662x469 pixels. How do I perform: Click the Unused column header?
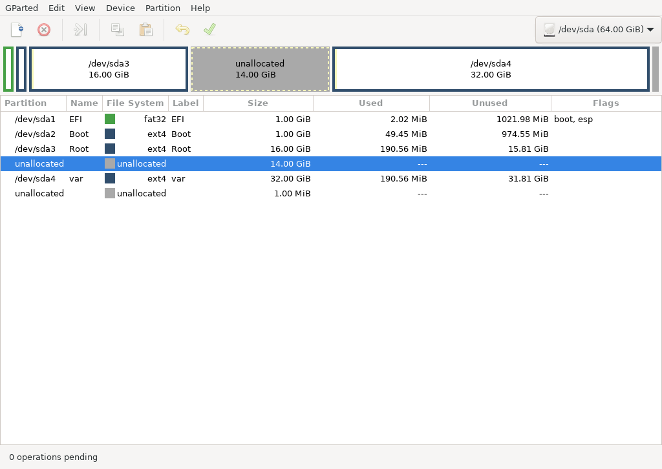[490, 103]
